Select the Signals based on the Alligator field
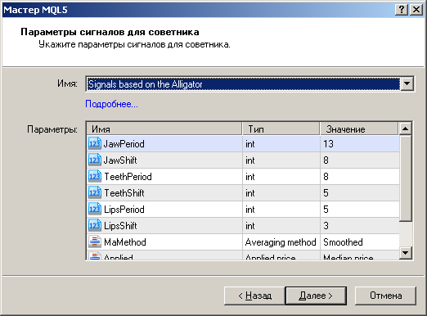Image resolution: width=427 pixels, height=316 pixels. [x=243, y=84]
